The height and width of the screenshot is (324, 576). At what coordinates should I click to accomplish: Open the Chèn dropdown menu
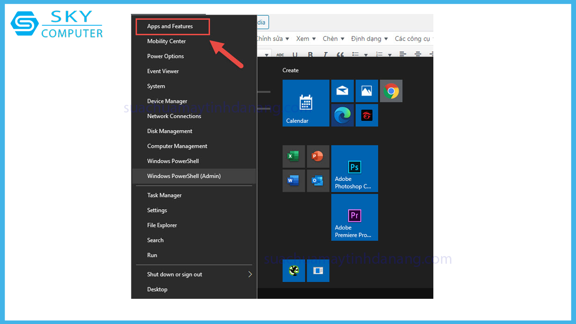click(333, 39)
